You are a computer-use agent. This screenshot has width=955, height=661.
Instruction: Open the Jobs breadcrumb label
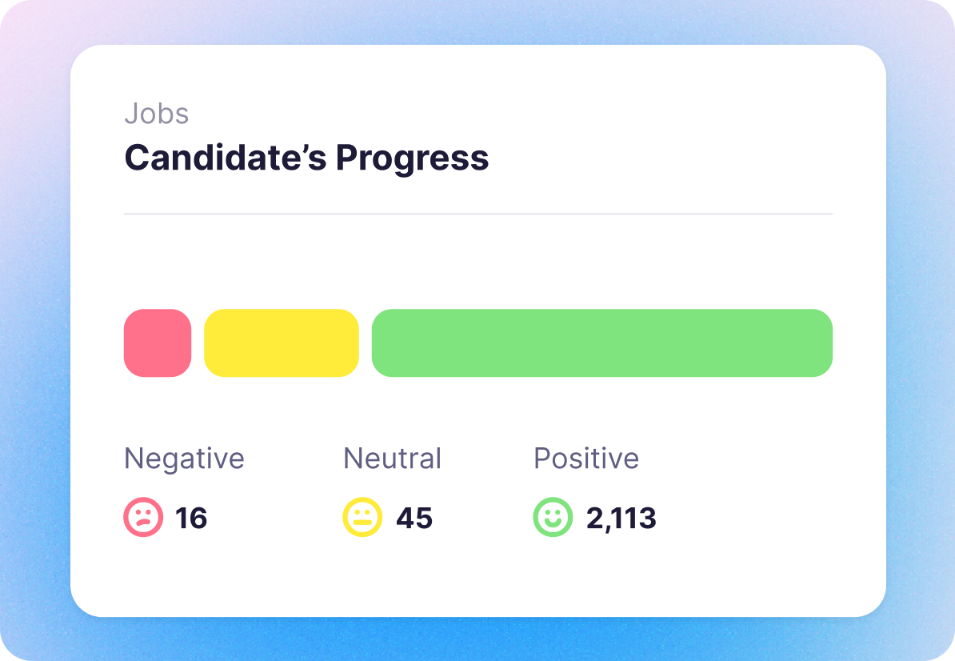pyautogui.click(x=157, y=114)
